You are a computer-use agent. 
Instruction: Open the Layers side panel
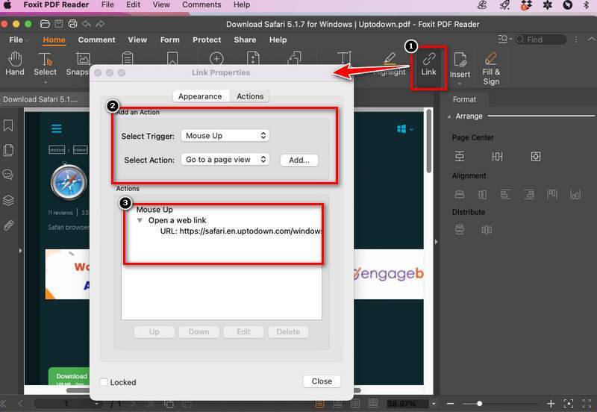[x=8, y=200]
